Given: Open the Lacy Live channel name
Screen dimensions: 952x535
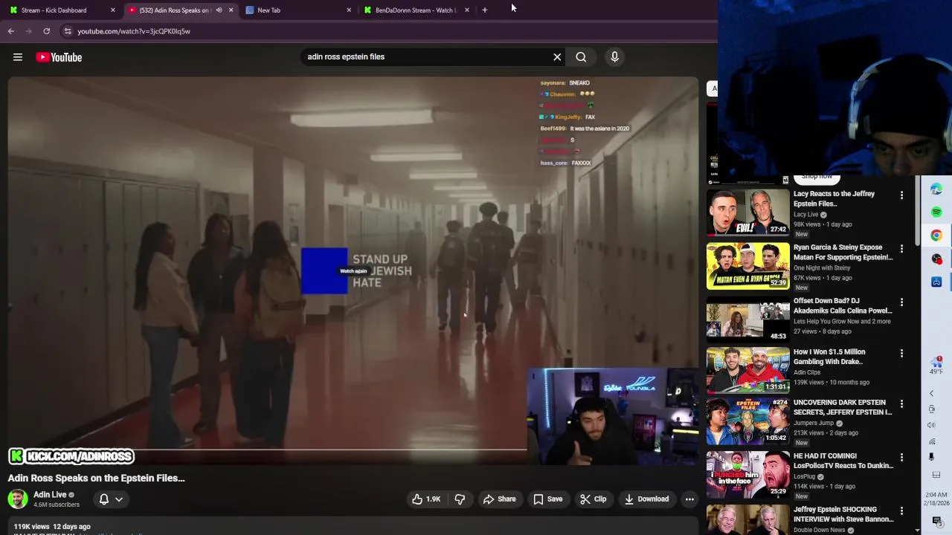Looking at the screenshot, I should [x=805, y=215].
